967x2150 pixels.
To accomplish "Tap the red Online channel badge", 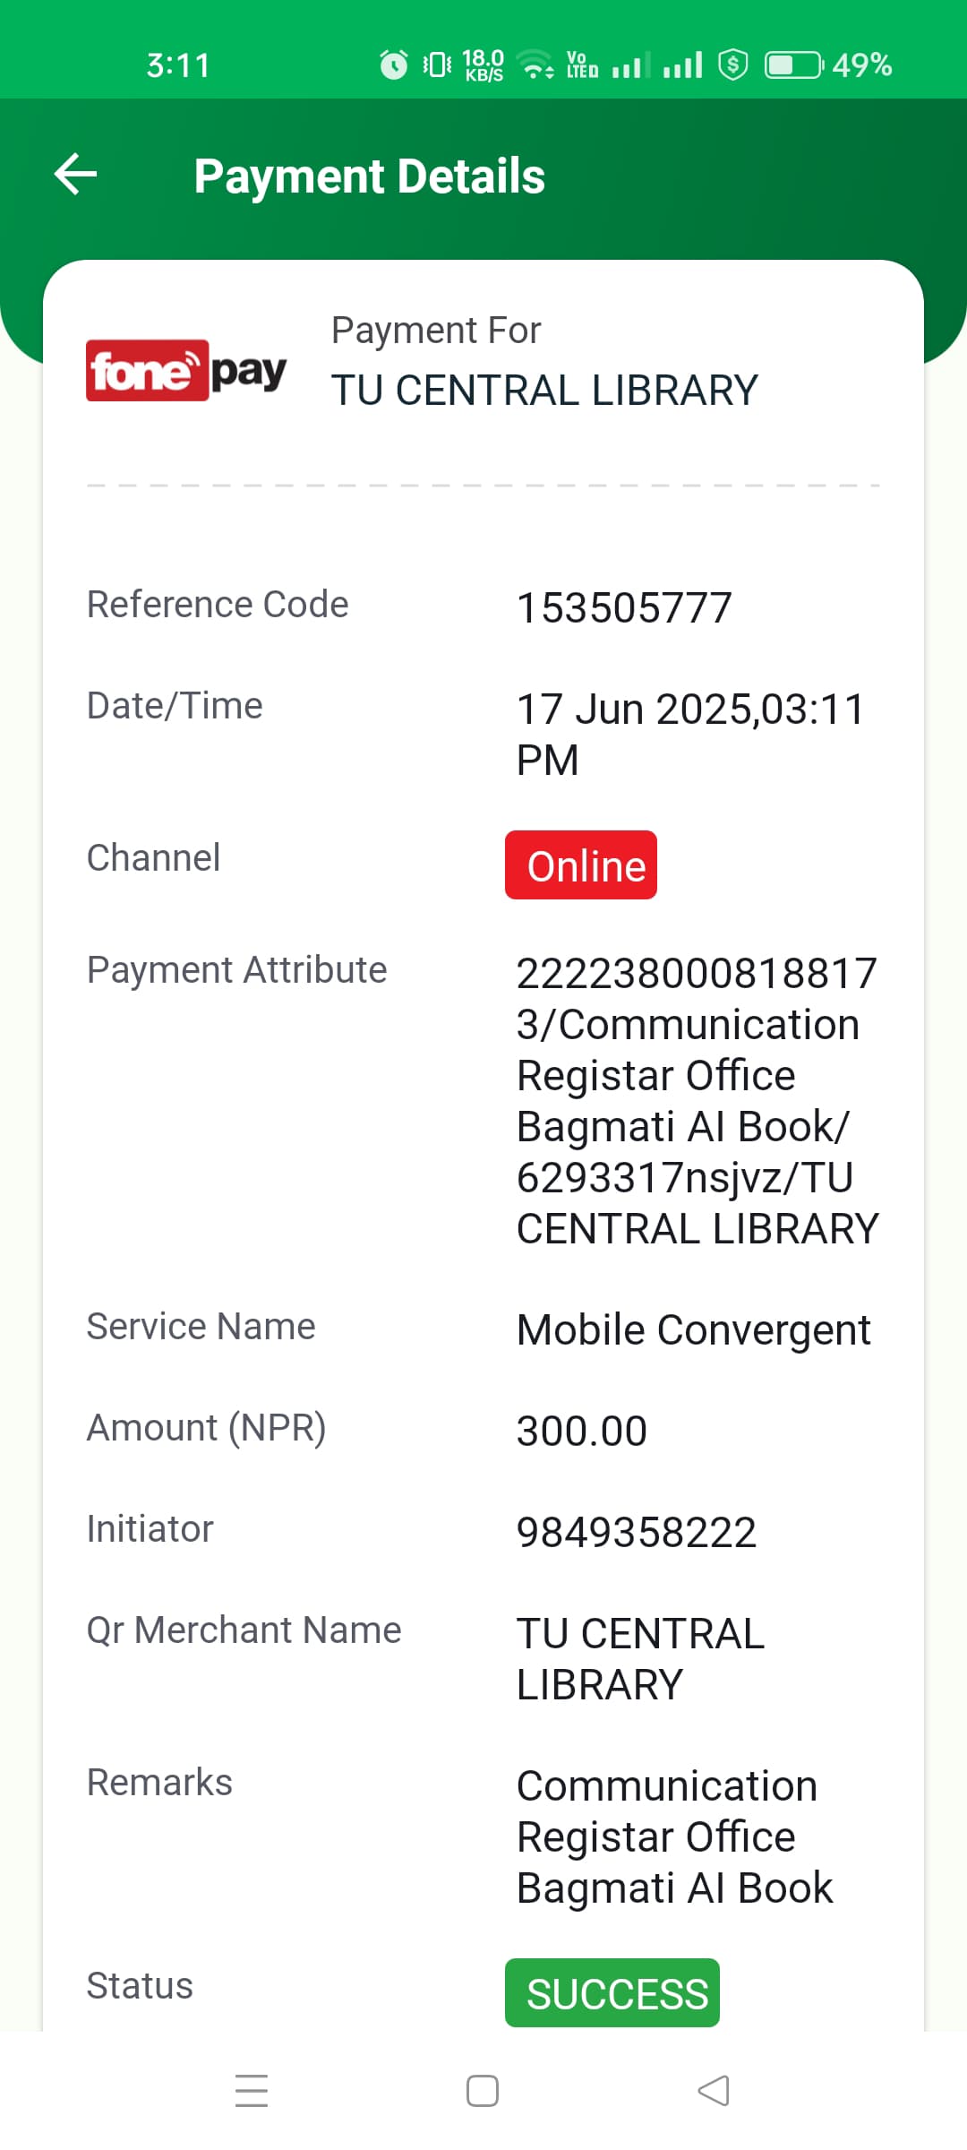I will pyautogui.click(x=581, y=865).
